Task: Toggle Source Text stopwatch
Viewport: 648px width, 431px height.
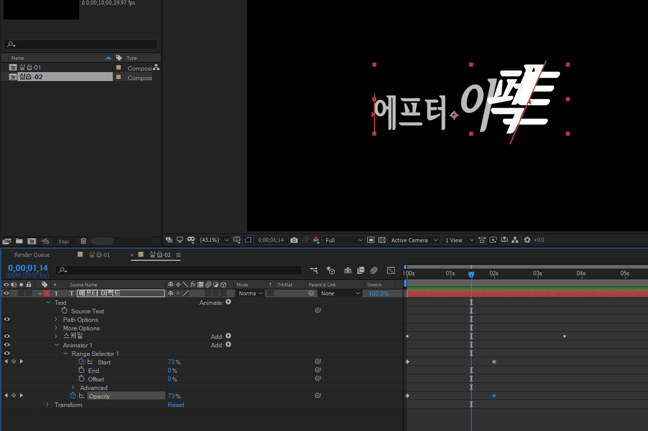Action: (65, 311)
